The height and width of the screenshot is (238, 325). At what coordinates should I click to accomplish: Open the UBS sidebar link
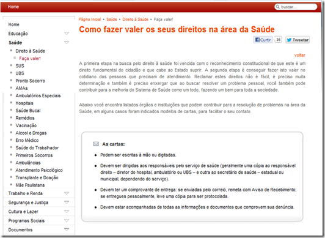20,73
